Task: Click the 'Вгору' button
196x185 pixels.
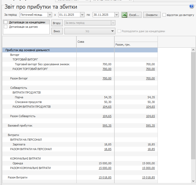Action: tap(57, 23)
